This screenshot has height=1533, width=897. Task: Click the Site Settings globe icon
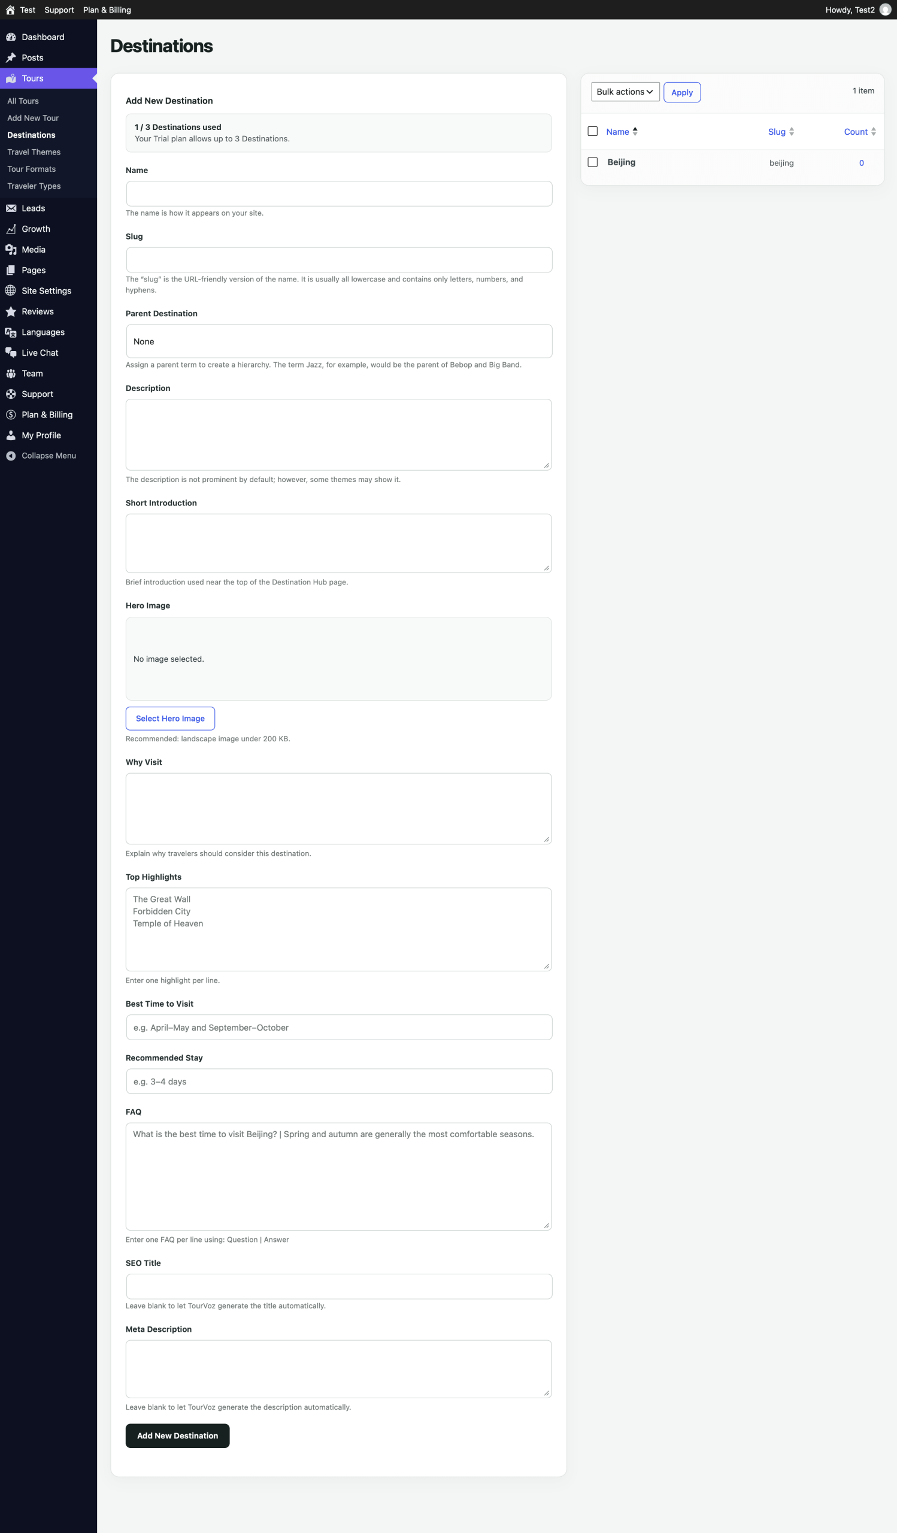[x=11, y=291]
